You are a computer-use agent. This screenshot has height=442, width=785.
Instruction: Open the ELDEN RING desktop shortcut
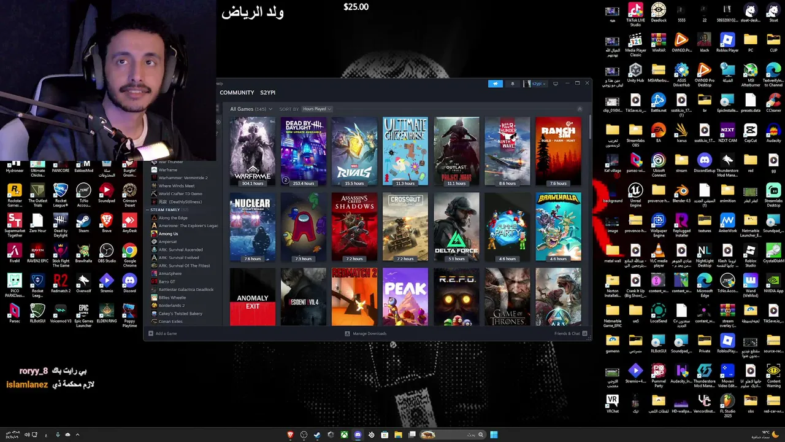(107, 313)
